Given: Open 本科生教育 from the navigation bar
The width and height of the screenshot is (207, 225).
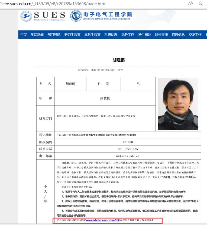Looking at the screenshot, I should click(x=92, y=35).
